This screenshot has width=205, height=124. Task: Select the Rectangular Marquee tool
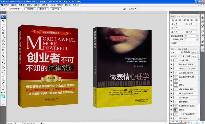click(x=3, y=24)
